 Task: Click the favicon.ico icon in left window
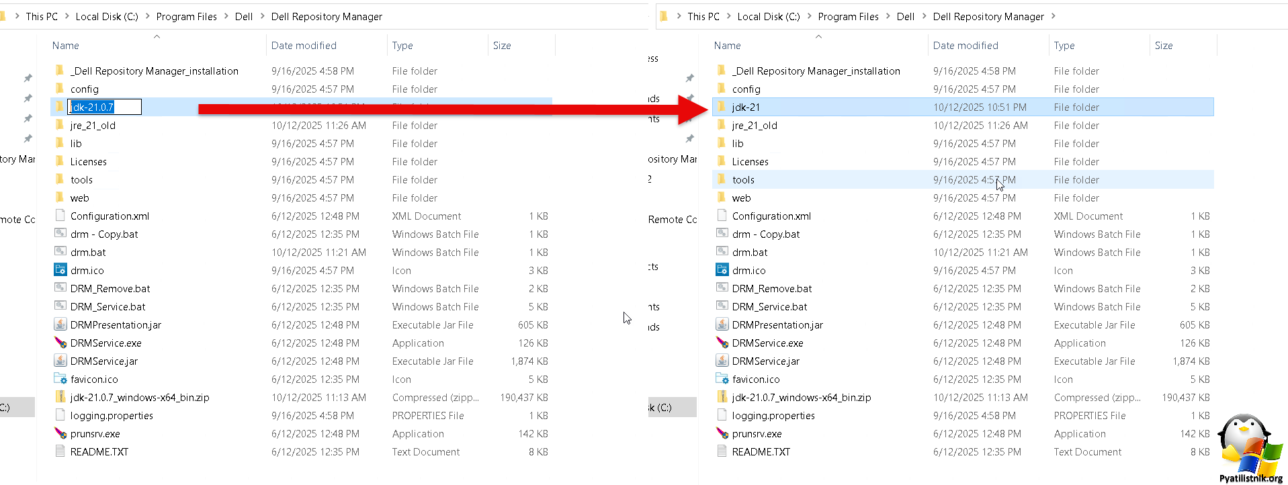pyautogui.click(x=60, y=379)
